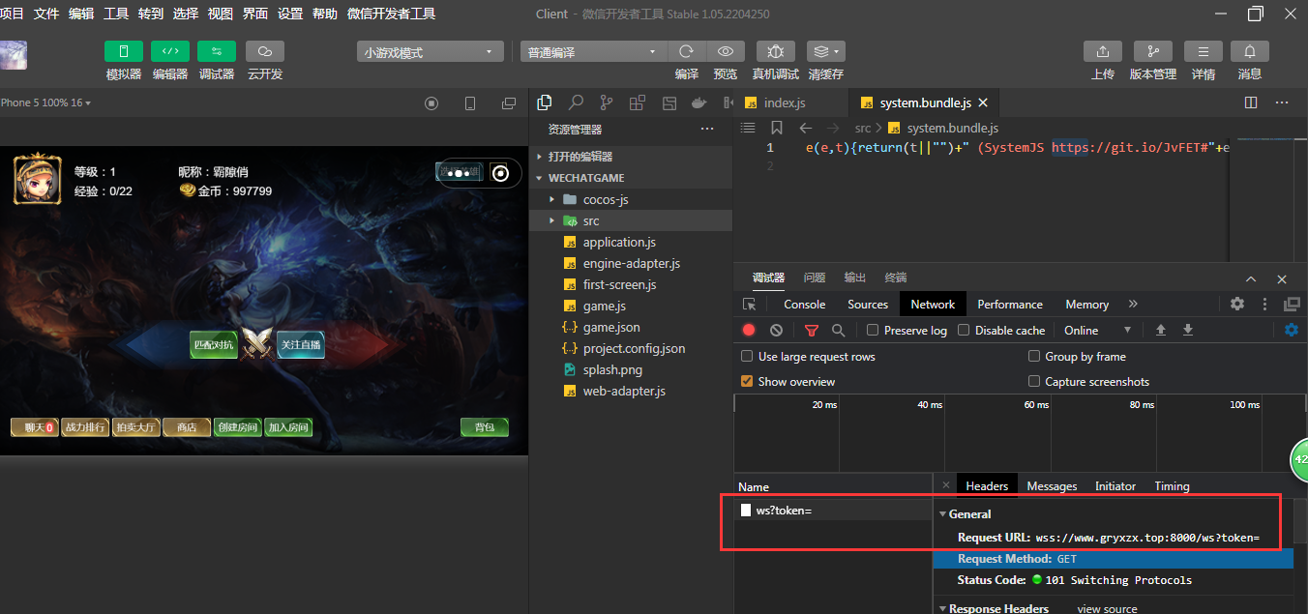Click the player avatar thumbnail
Viewport: 1308px width, 614px height.
point(37,180)
